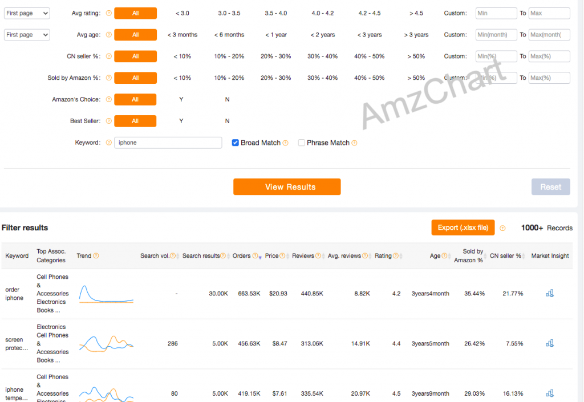Open Market Insight chart for screen protec... row
The image size is (584, 402).
(x=550, y=343)
